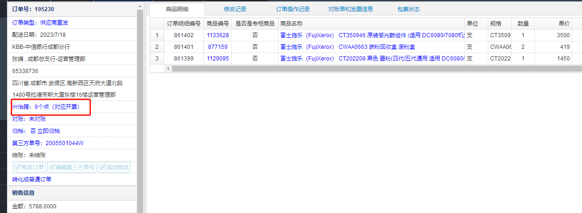The image size is (582, 213).
Task: Click the 规格 column header
Action: (499, 24)
